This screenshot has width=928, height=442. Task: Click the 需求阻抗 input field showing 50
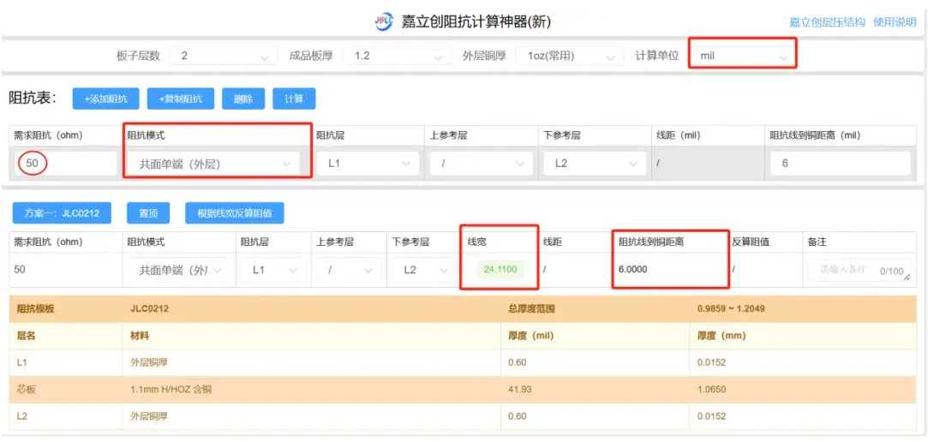pos(65,164)
